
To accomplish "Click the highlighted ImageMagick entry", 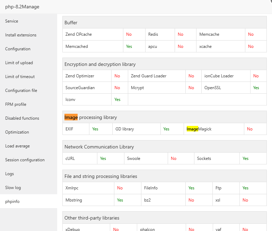I will click(199, 129).
